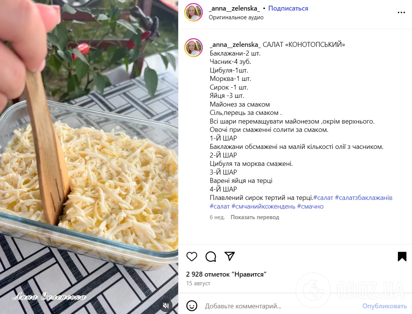Share post with paper plane icon
This screenshot has width=412, height=314.
coord(229,256)
